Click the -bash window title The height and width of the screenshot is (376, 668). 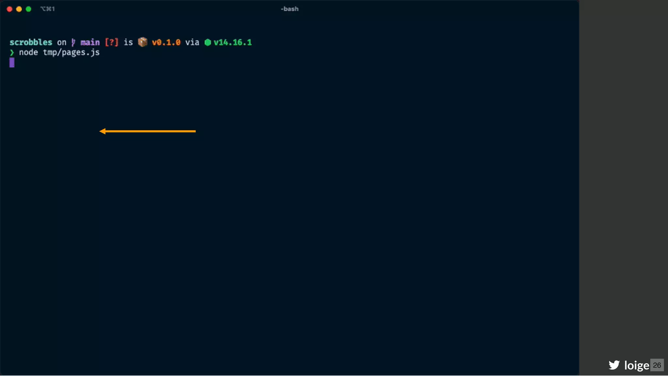[290, 9]
